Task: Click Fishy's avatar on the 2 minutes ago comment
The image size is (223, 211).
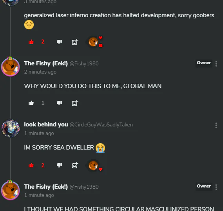Action: coord(10,67)
